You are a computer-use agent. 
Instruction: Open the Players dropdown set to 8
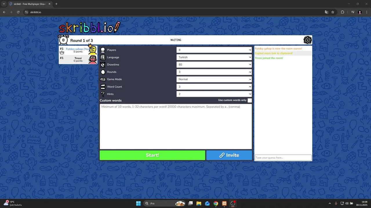tap(214, 50)
